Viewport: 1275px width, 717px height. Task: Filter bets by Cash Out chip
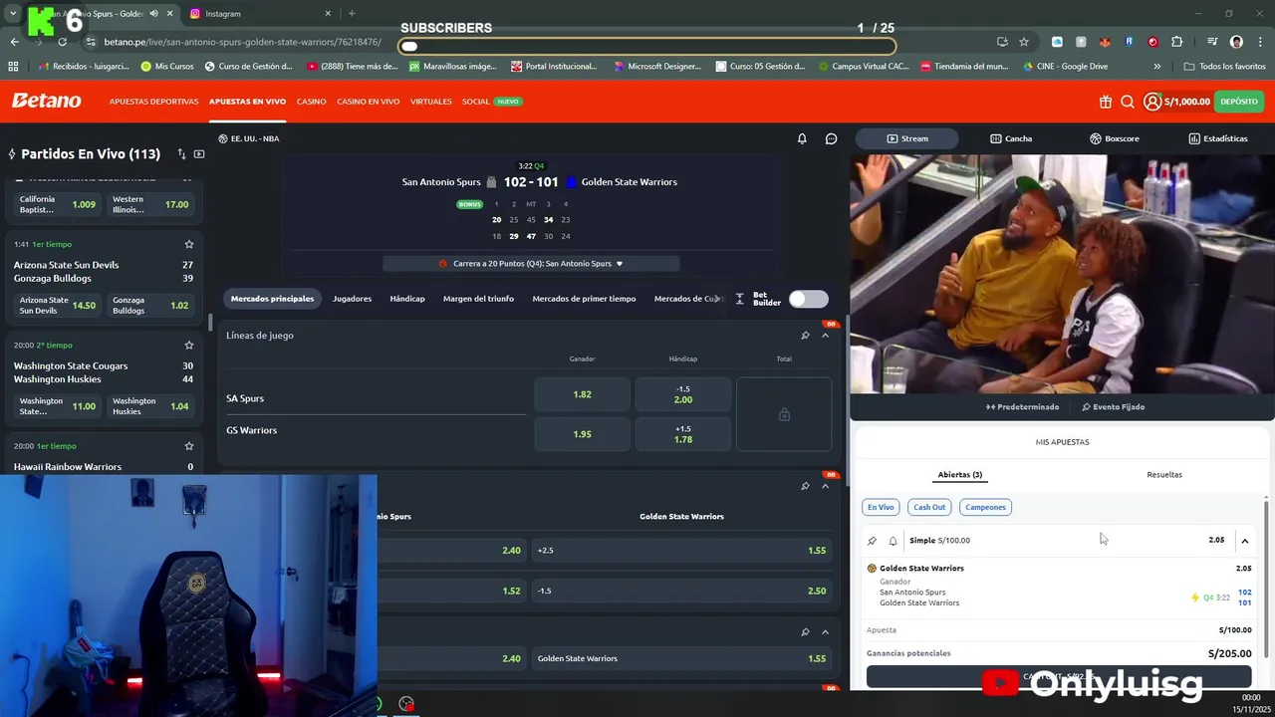[929, 507]
